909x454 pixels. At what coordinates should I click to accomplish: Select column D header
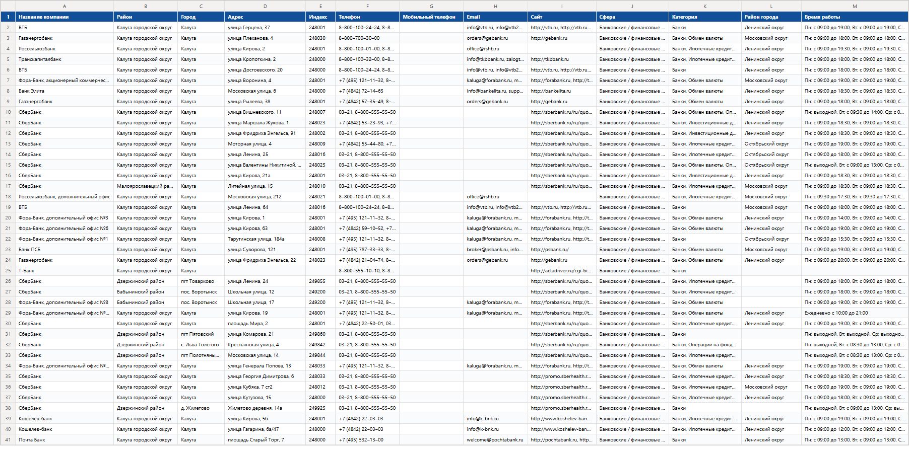(x=265, y=6)
